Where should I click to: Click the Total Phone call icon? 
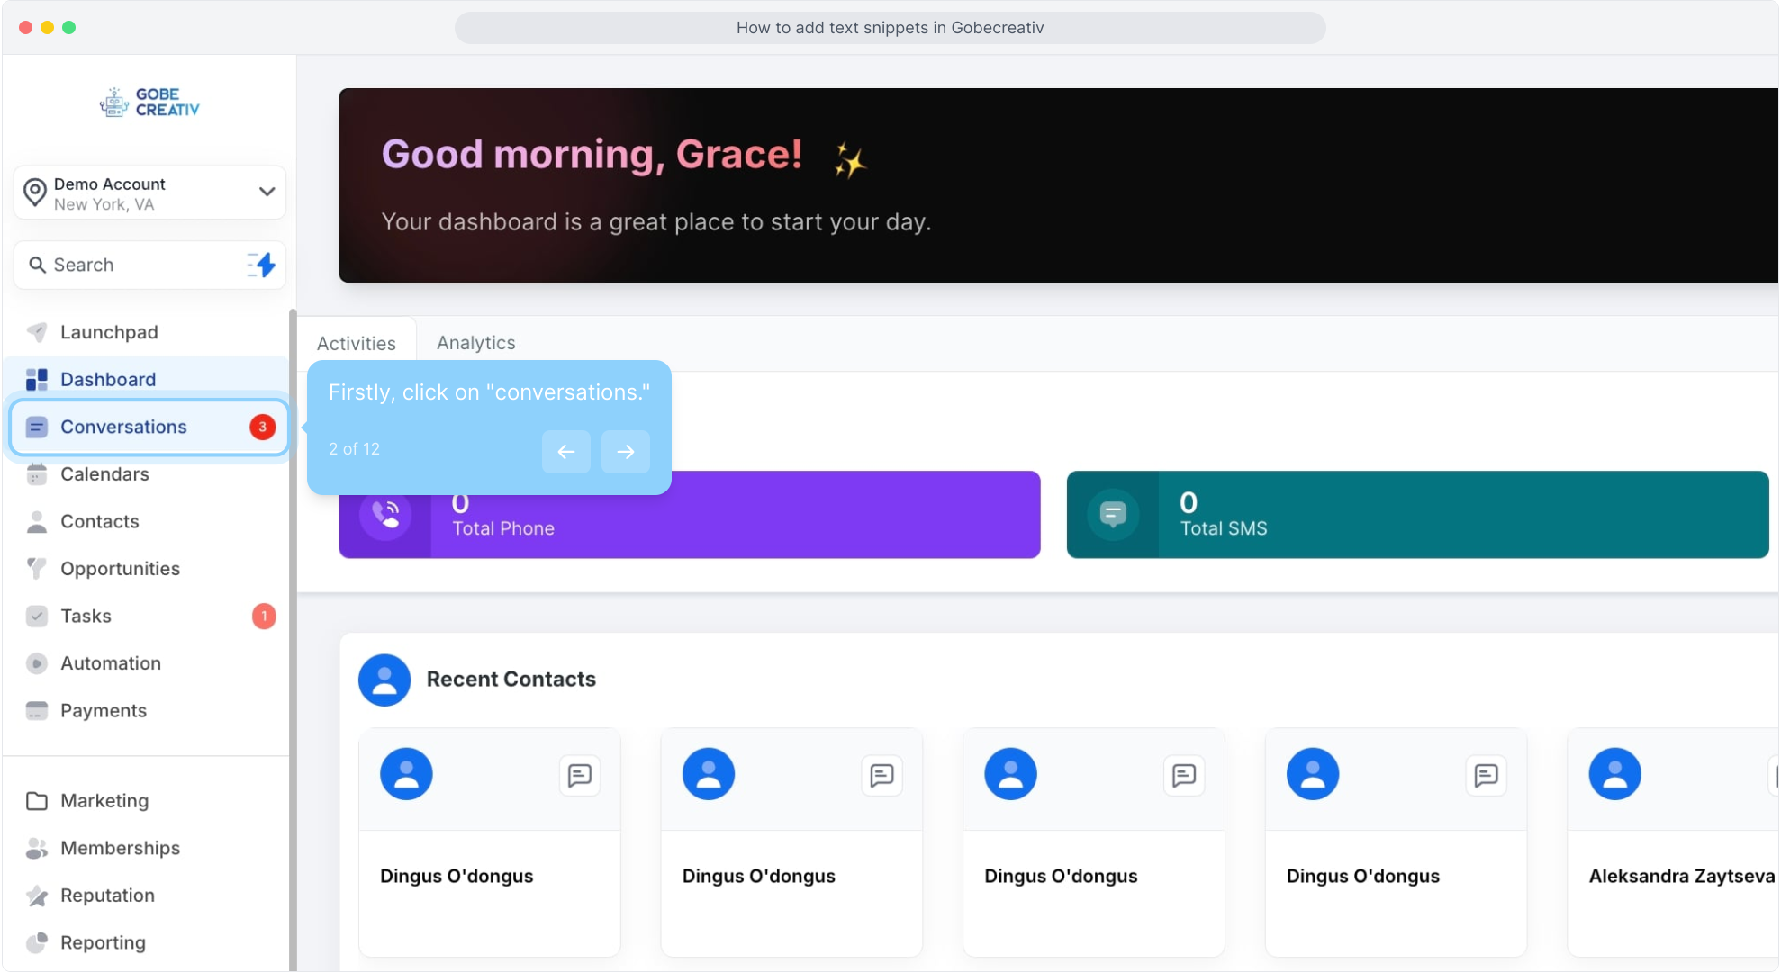click(385, 515)
